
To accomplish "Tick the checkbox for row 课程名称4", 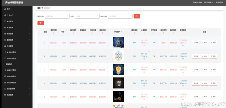I will coord(40,83).
